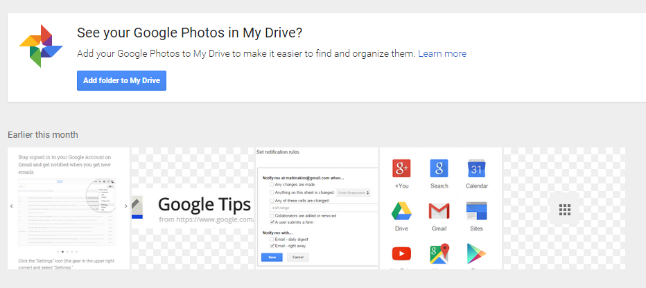Click the Gmail inbox screenshot image
646x288 pixels.
[67, 212]
